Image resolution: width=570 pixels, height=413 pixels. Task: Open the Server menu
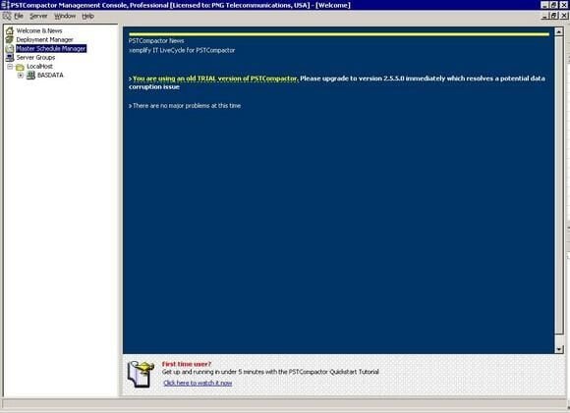click(x=38, y=16)
